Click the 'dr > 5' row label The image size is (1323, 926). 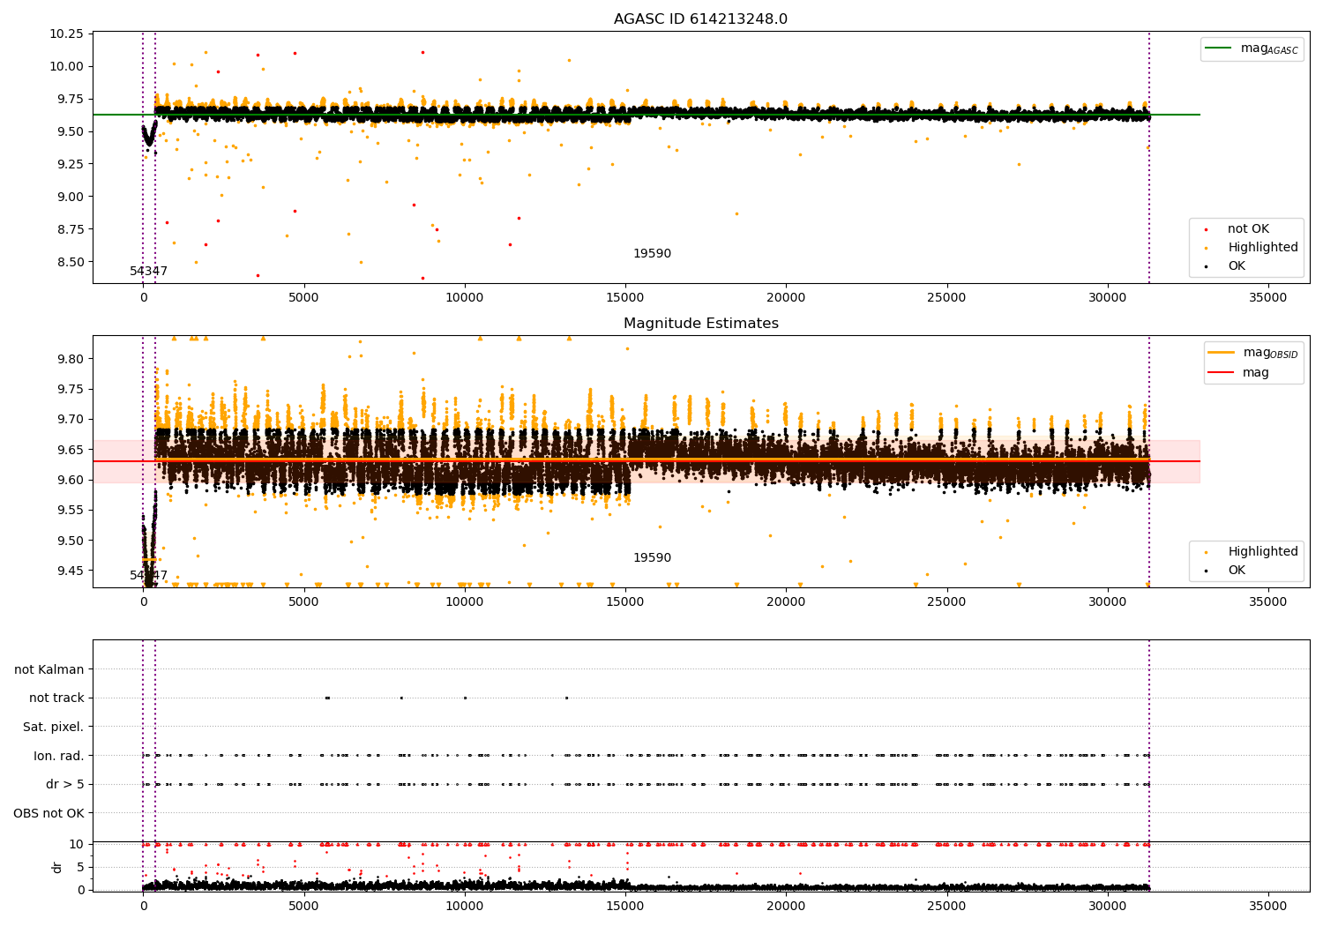click(x=64, y=784)
